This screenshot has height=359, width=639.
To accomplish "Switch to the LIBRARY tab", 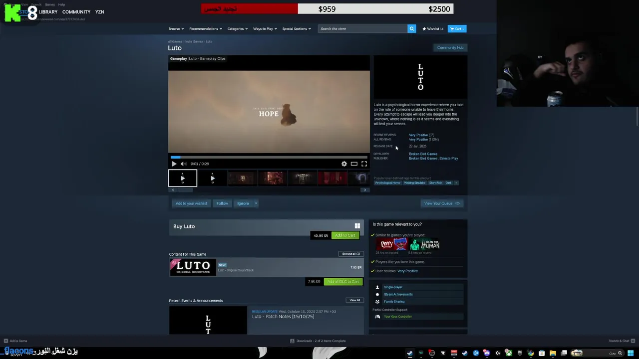I will 48,12.
